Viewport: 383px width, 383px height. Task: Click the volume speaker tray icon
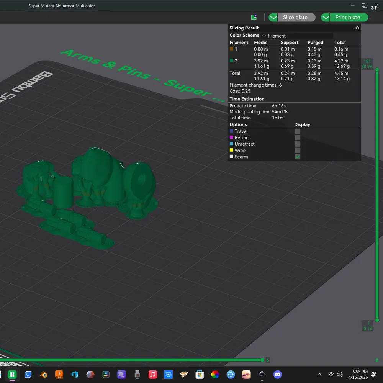pyautogui.click(x=340, y=374)
